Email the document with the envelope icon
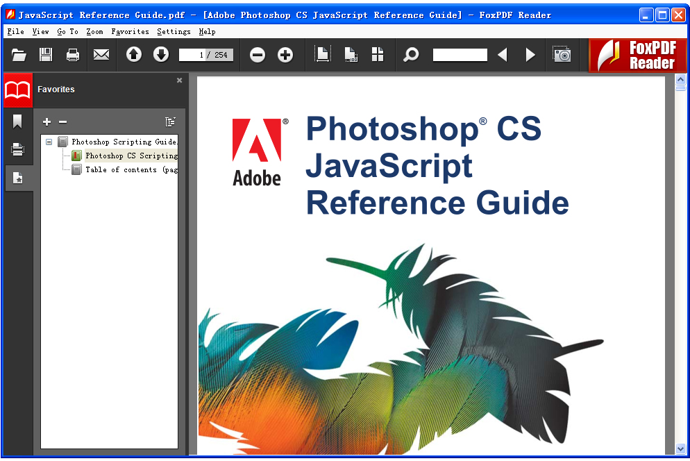Screen dimensions: 690x461 101,55
